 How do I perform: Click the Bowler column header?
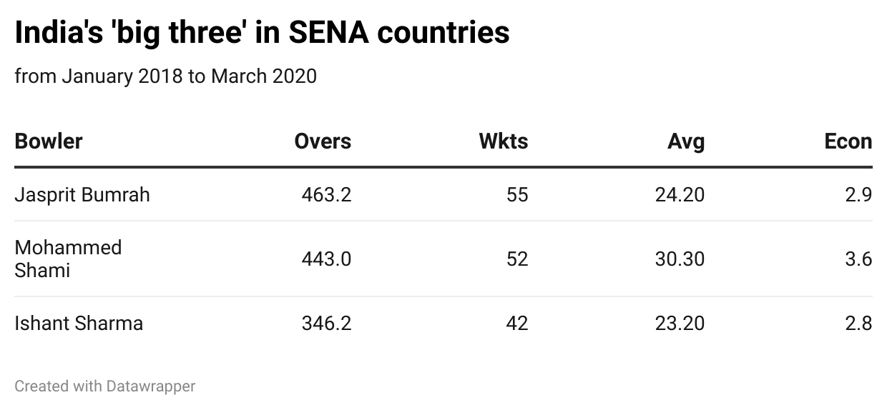[49, 141]
